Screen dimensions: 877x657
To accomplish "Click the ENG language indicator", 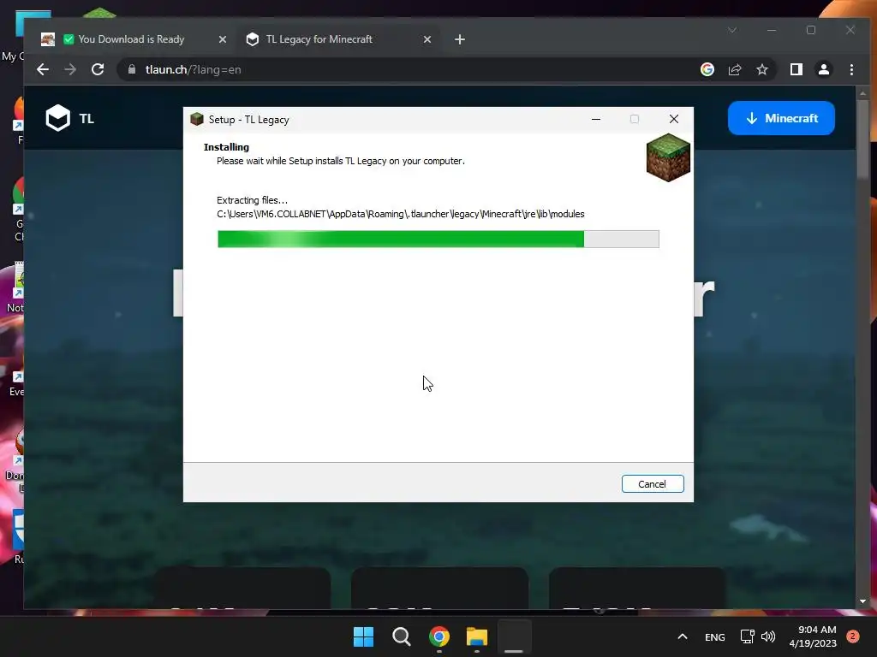I will click(715, 636).
